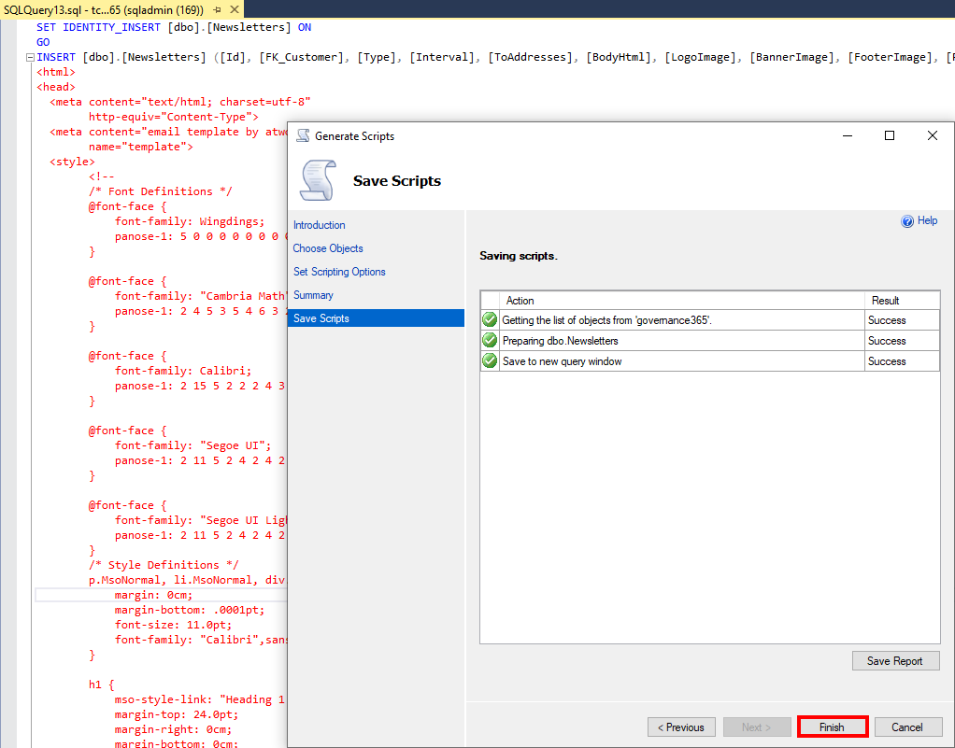Click the blue Help question mark icon
Image resolution: width=955 pixels, height=748 pixels.
click(x=906, y=221)
